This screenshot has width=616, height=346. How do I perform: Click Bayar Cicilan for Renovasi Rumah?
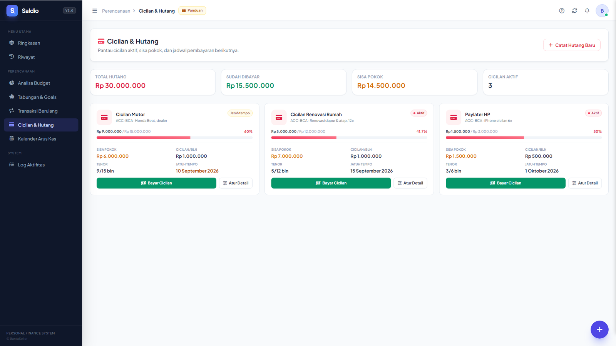click(x=331, y=183)
